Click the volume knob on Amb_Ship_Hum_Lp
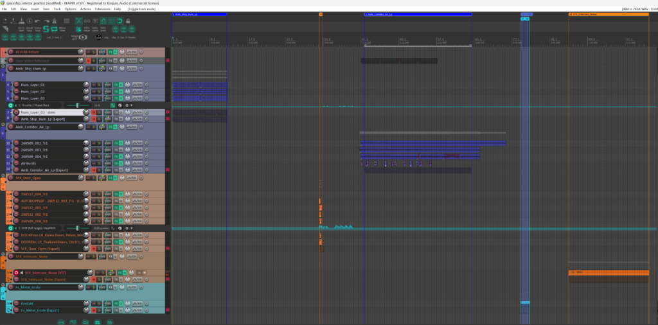658x325 pixels. tap(80, 68)
